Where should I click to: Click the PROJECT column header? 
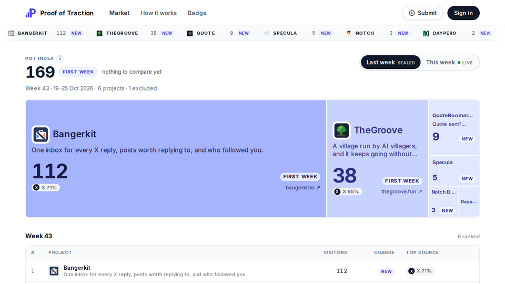tap(60, 252)
